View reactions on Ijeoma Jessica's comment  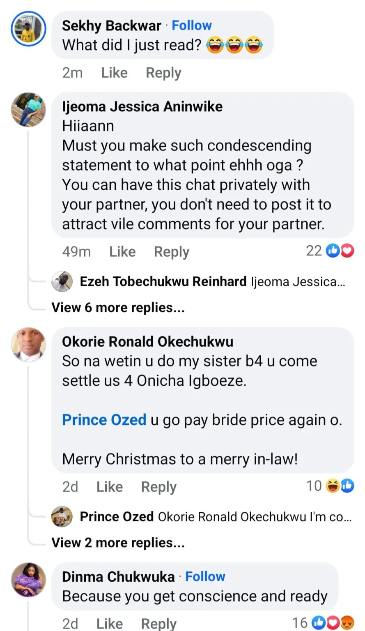[330, 251]
